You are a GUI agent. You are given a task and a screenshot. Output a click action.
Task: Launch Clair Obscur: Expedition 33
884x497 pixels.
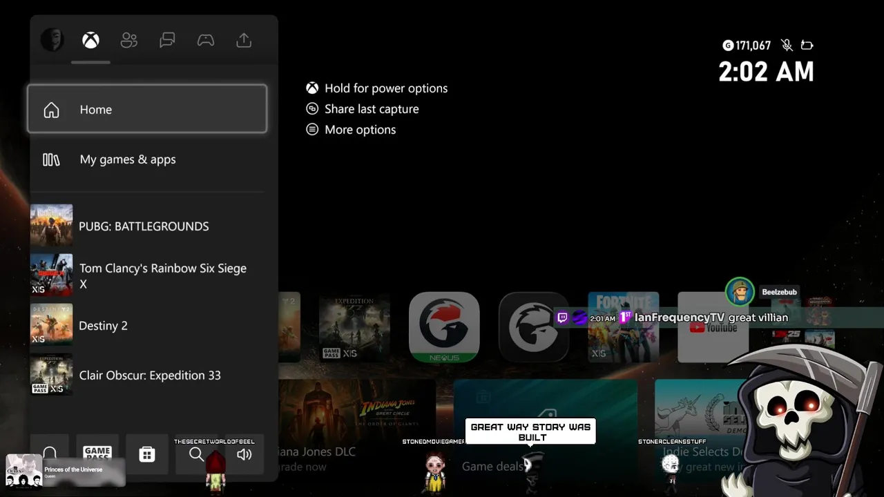pos(147,375)
